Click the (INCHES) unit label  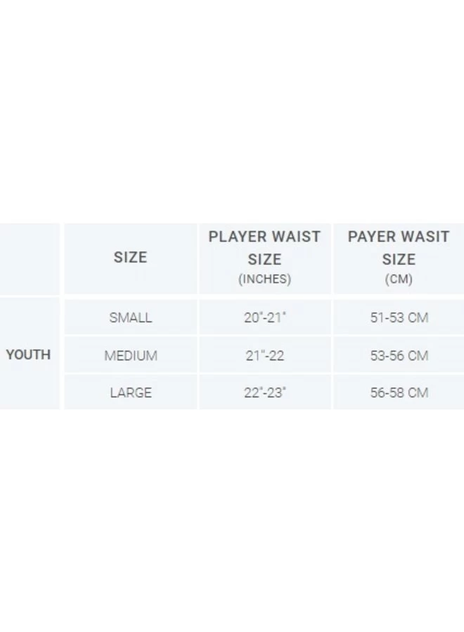pos(264,279)
